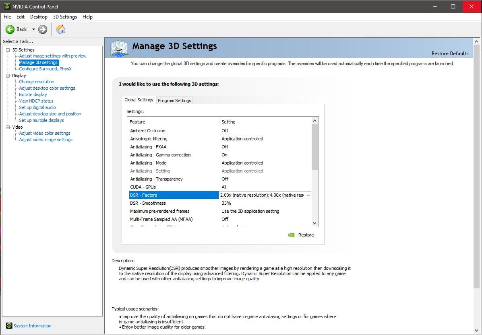Collapse the Video tree node
Screen dimensions: 482x335
click(8, 127)
